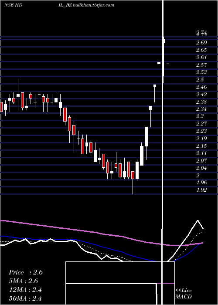Screen dimensions: 218x305
Task: Pick the 2.23 price axis value
Action: [201, 131]
